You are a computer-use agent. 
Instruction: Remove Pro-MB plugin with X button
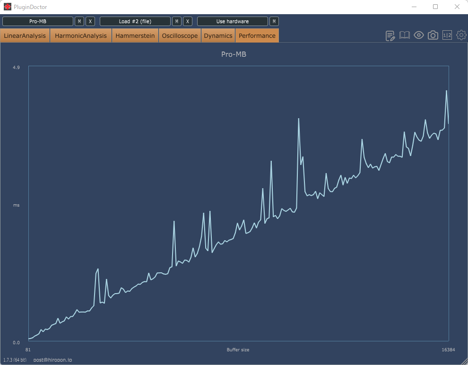click(x=90, y=21)
